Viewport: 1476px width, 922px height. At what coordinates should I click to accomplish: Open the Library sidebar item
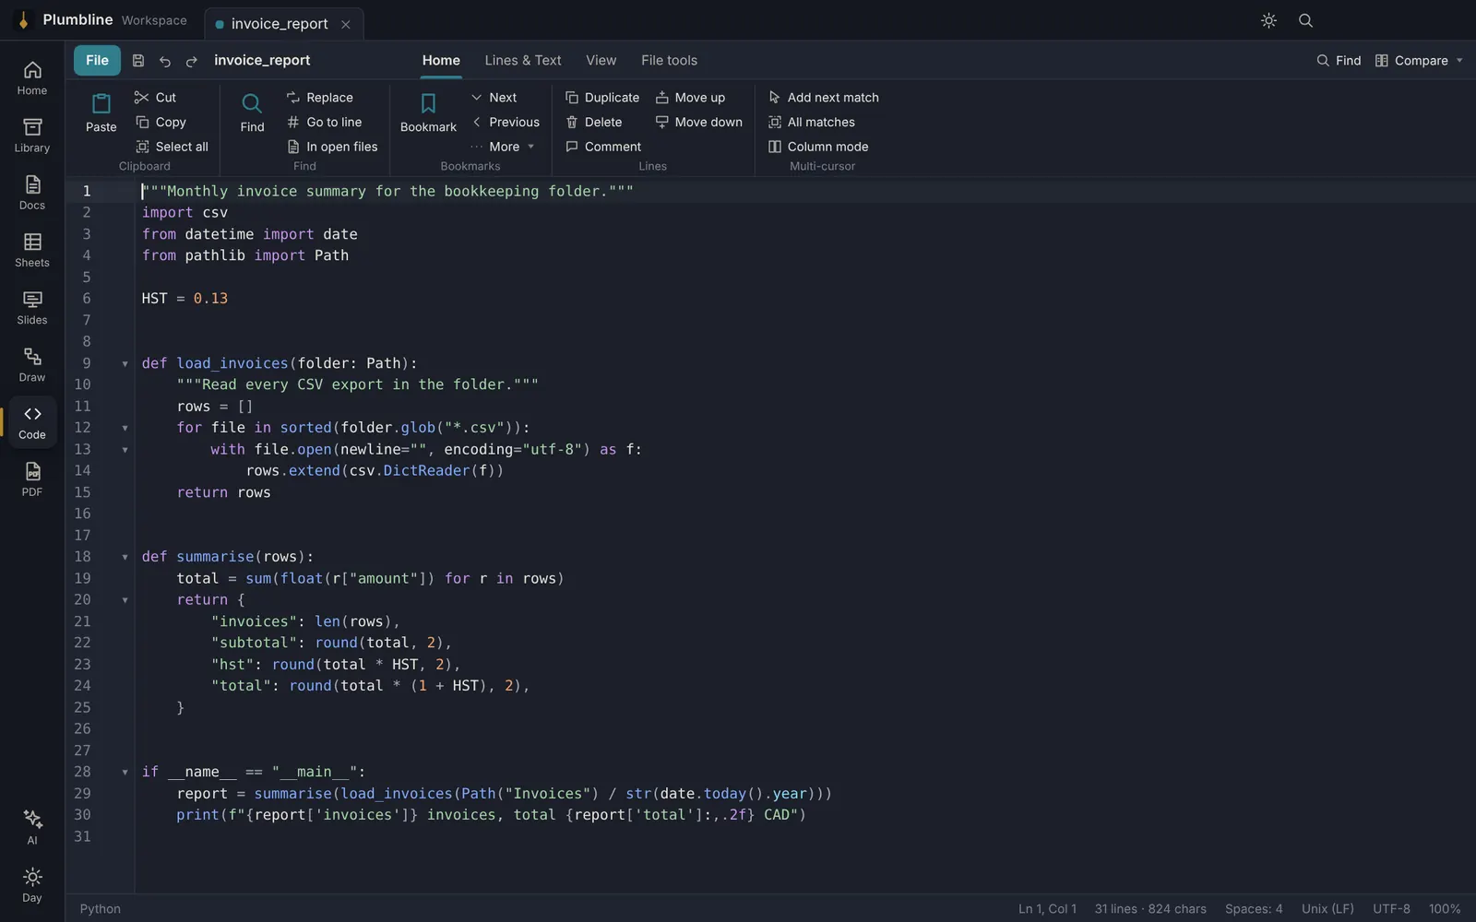pyautogui.click(x=32, y=136)
